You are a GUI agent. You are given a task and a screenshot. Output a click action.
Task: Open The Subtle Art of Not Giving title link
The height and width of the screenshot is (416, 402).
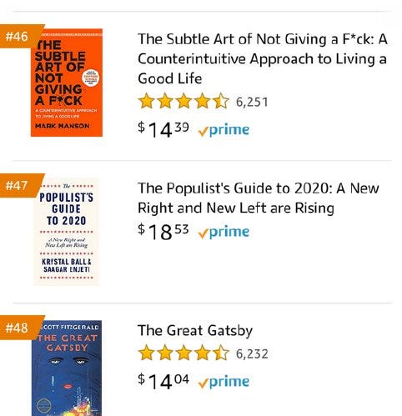click(x=263, y=58)
